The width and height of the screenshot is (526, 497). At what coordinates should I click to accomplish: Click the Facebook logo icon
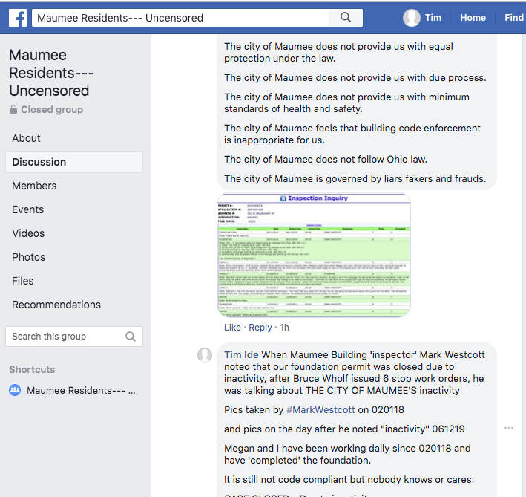coord(18,18)
